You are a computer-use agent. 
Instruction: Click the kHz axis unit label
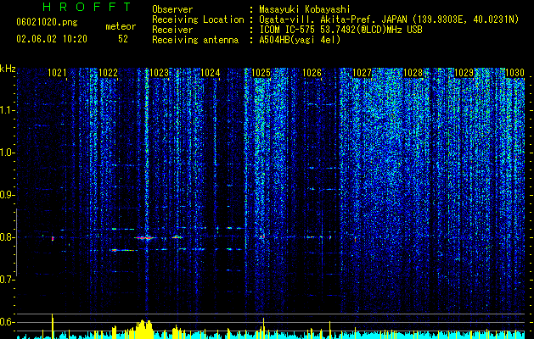pyautogui.click(x=8, y=69)
